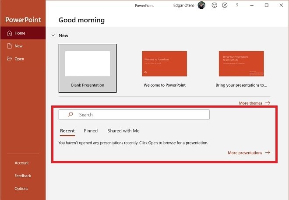The image size is (289, 200).
Task: Click the smiley face feedback icon
Action: click(x=215, y=5)
